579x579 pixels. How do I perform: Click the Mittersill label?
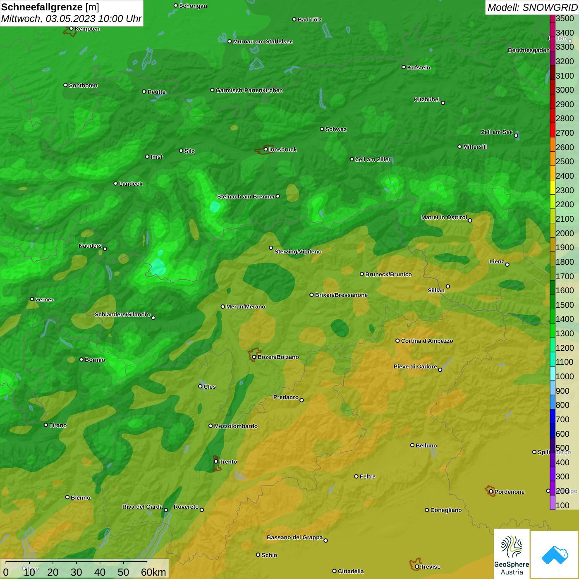(475, 147)
